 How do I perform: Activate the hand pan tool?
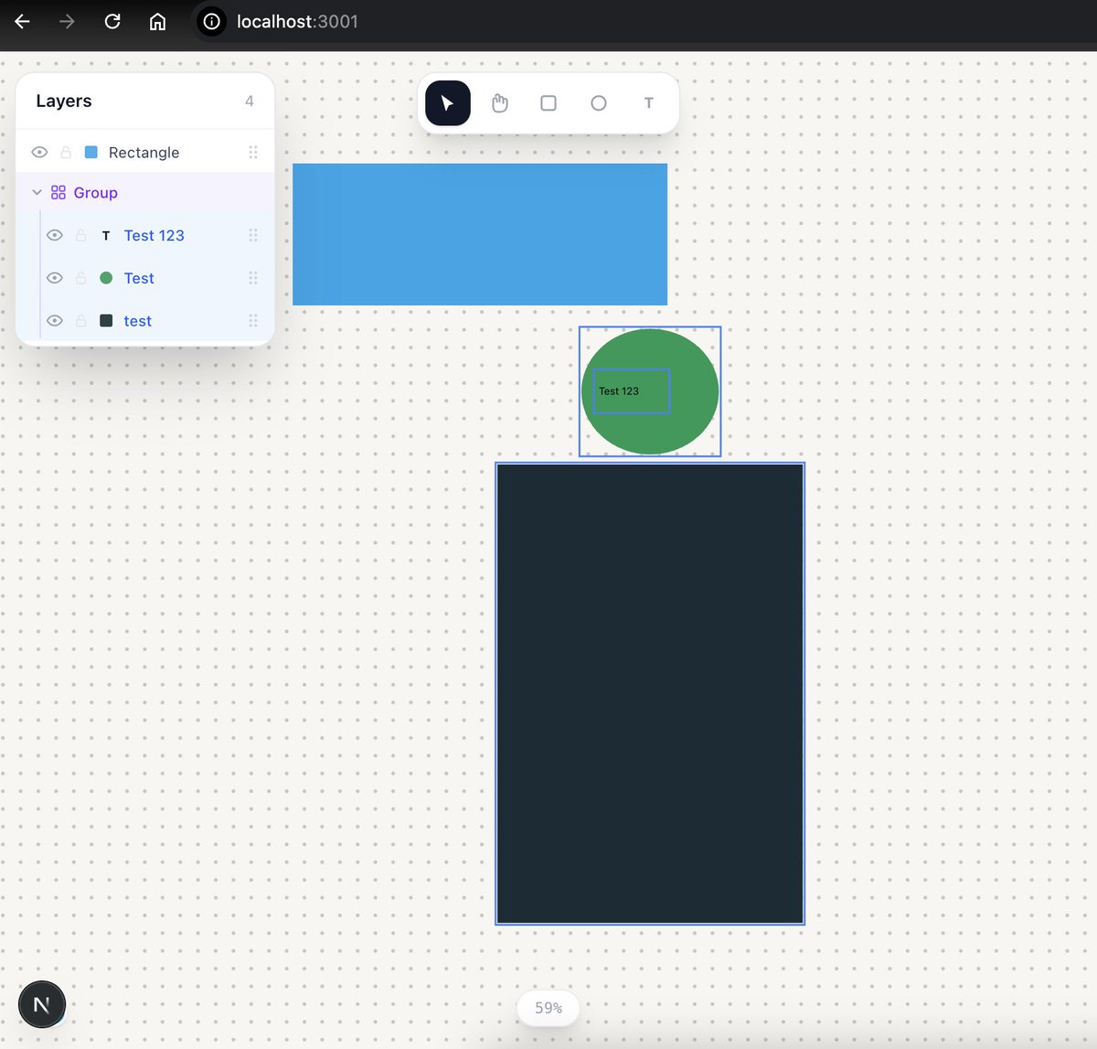point(499,103)
